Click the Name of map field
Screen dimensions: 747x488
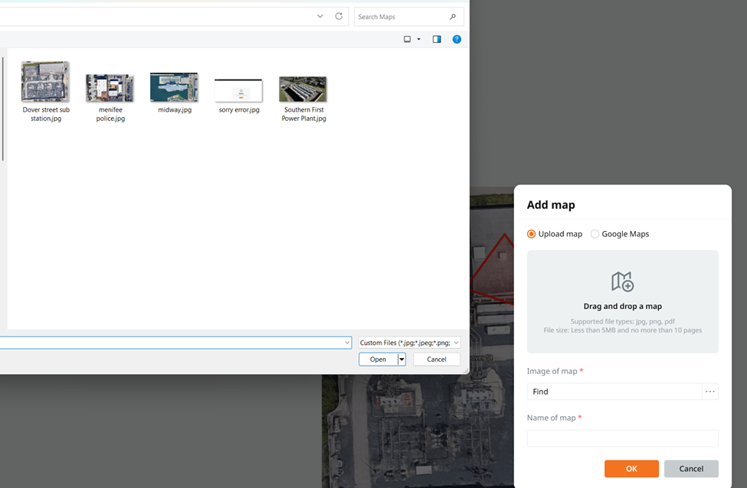(622, 438)
